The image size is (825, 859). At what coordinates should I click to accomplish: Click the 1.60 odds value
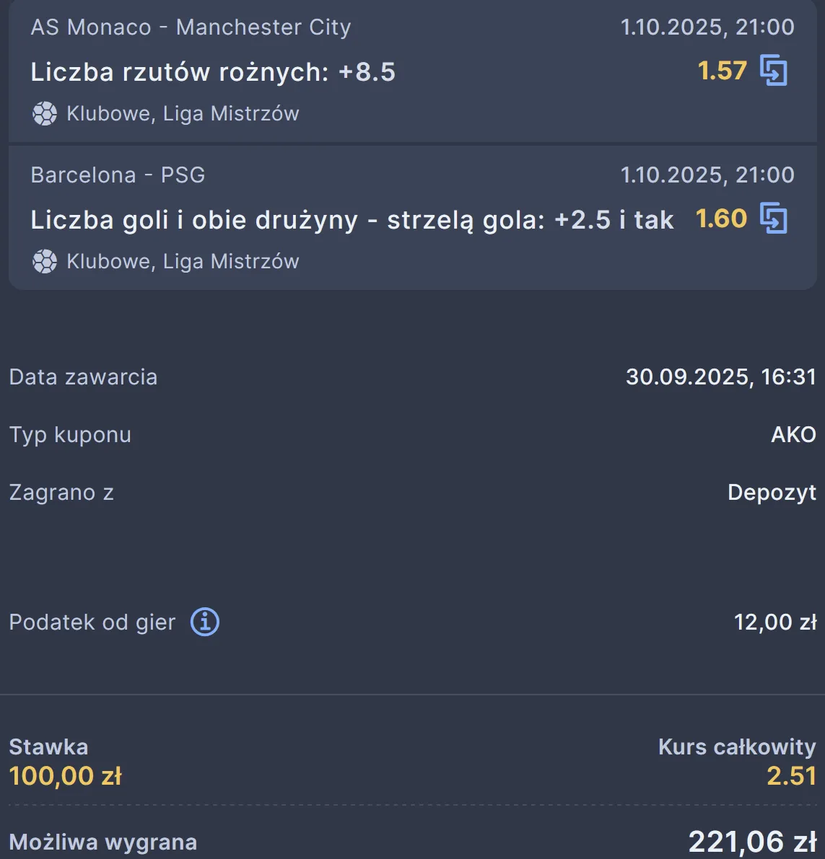[721, 219]
